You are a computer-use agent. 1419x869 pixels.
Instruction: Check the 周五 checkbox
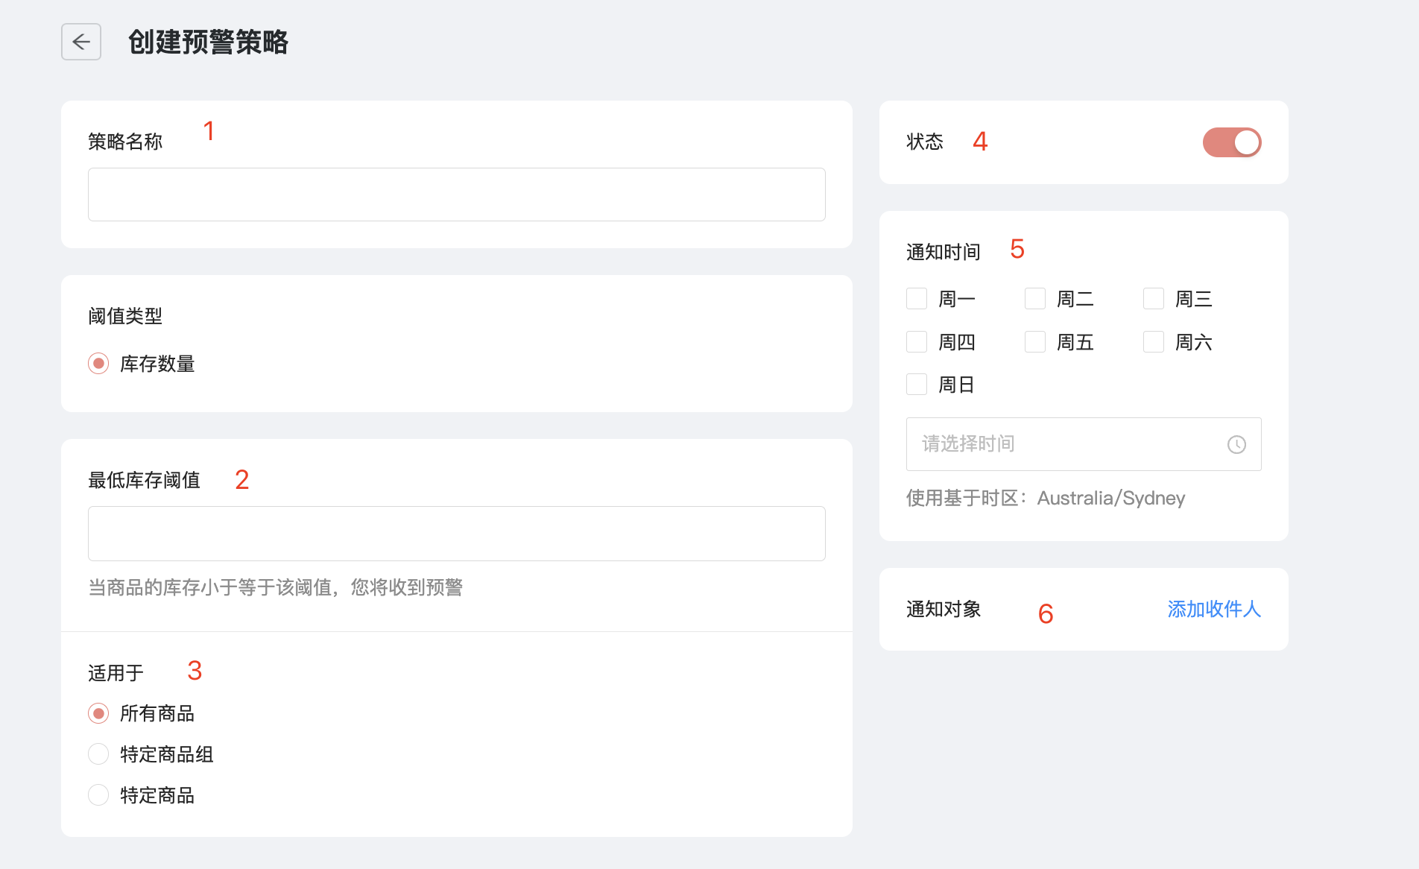(x=1035, y=342)
